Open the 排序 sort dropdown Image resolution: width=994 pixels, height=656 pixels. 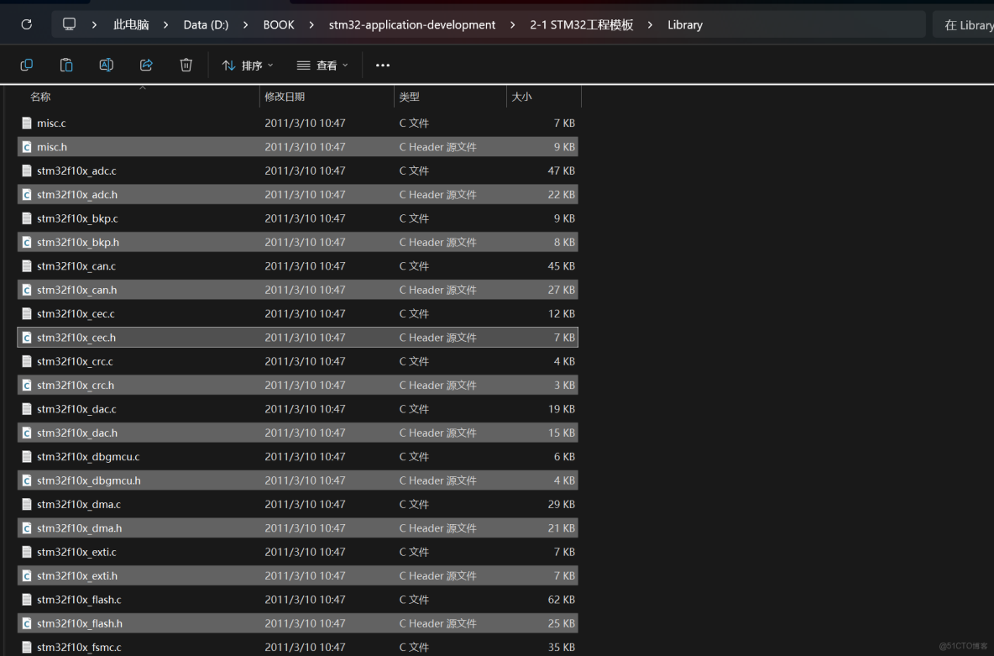click(248, 65)
